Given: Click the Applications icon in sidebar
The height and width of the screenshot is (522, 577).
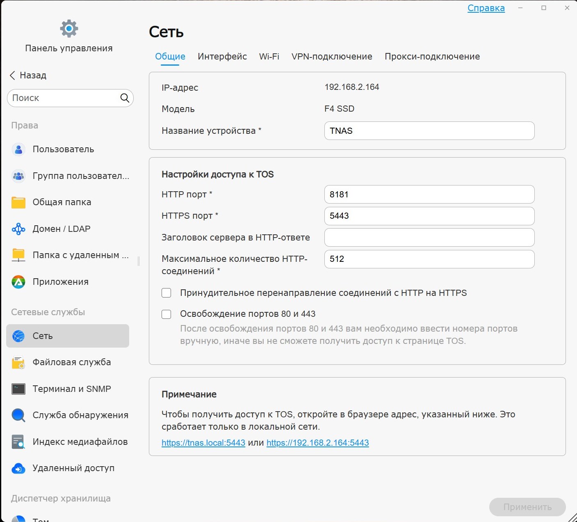Looking at the screenshot, I should (x=18, y=282).
